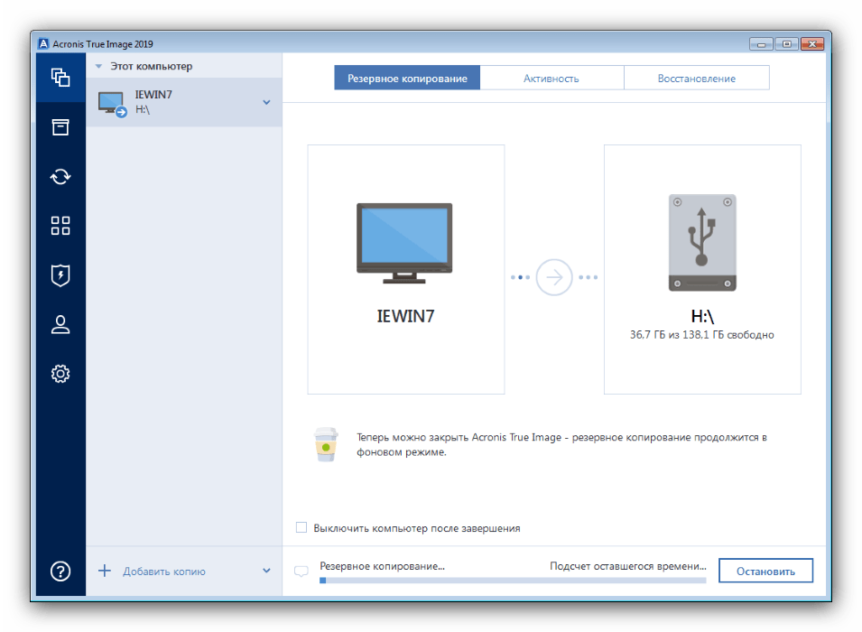Open the Account user icon
This screenshot has width=862, height=632.
[x=60, y=325]
